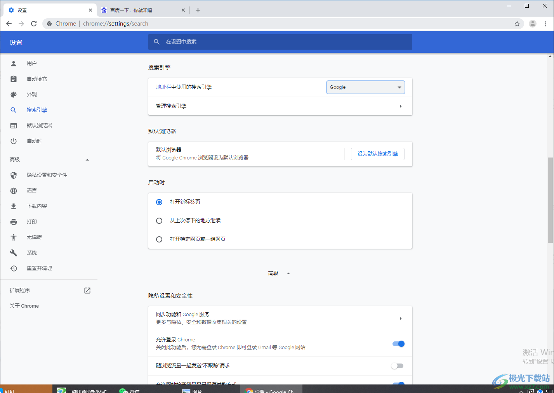Click the forward navigation arrow
Screen dimensions: 554x393
[21, 24]
